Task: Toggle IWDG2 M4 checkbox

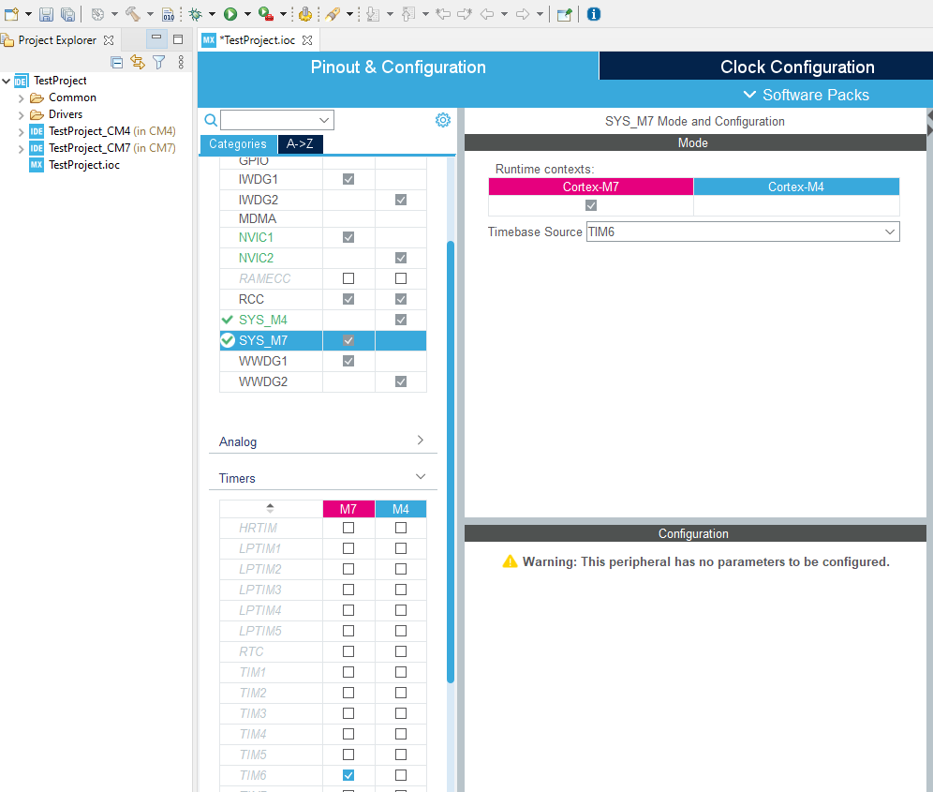Action: [401, 200]
